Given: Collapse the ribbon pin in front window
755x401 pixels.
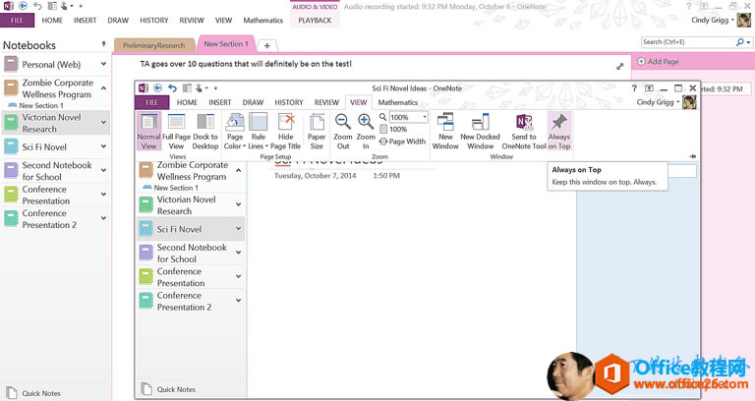Looking at the screenshot, I should click(692, 156).
